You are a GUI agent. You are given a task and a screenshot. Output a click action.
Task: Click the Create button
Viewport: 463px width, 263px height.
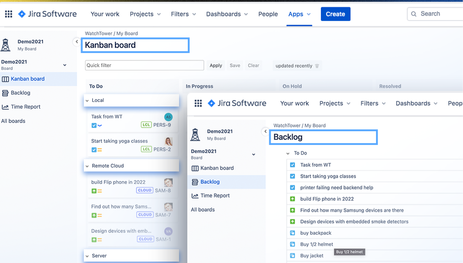(x=335, y=14)
